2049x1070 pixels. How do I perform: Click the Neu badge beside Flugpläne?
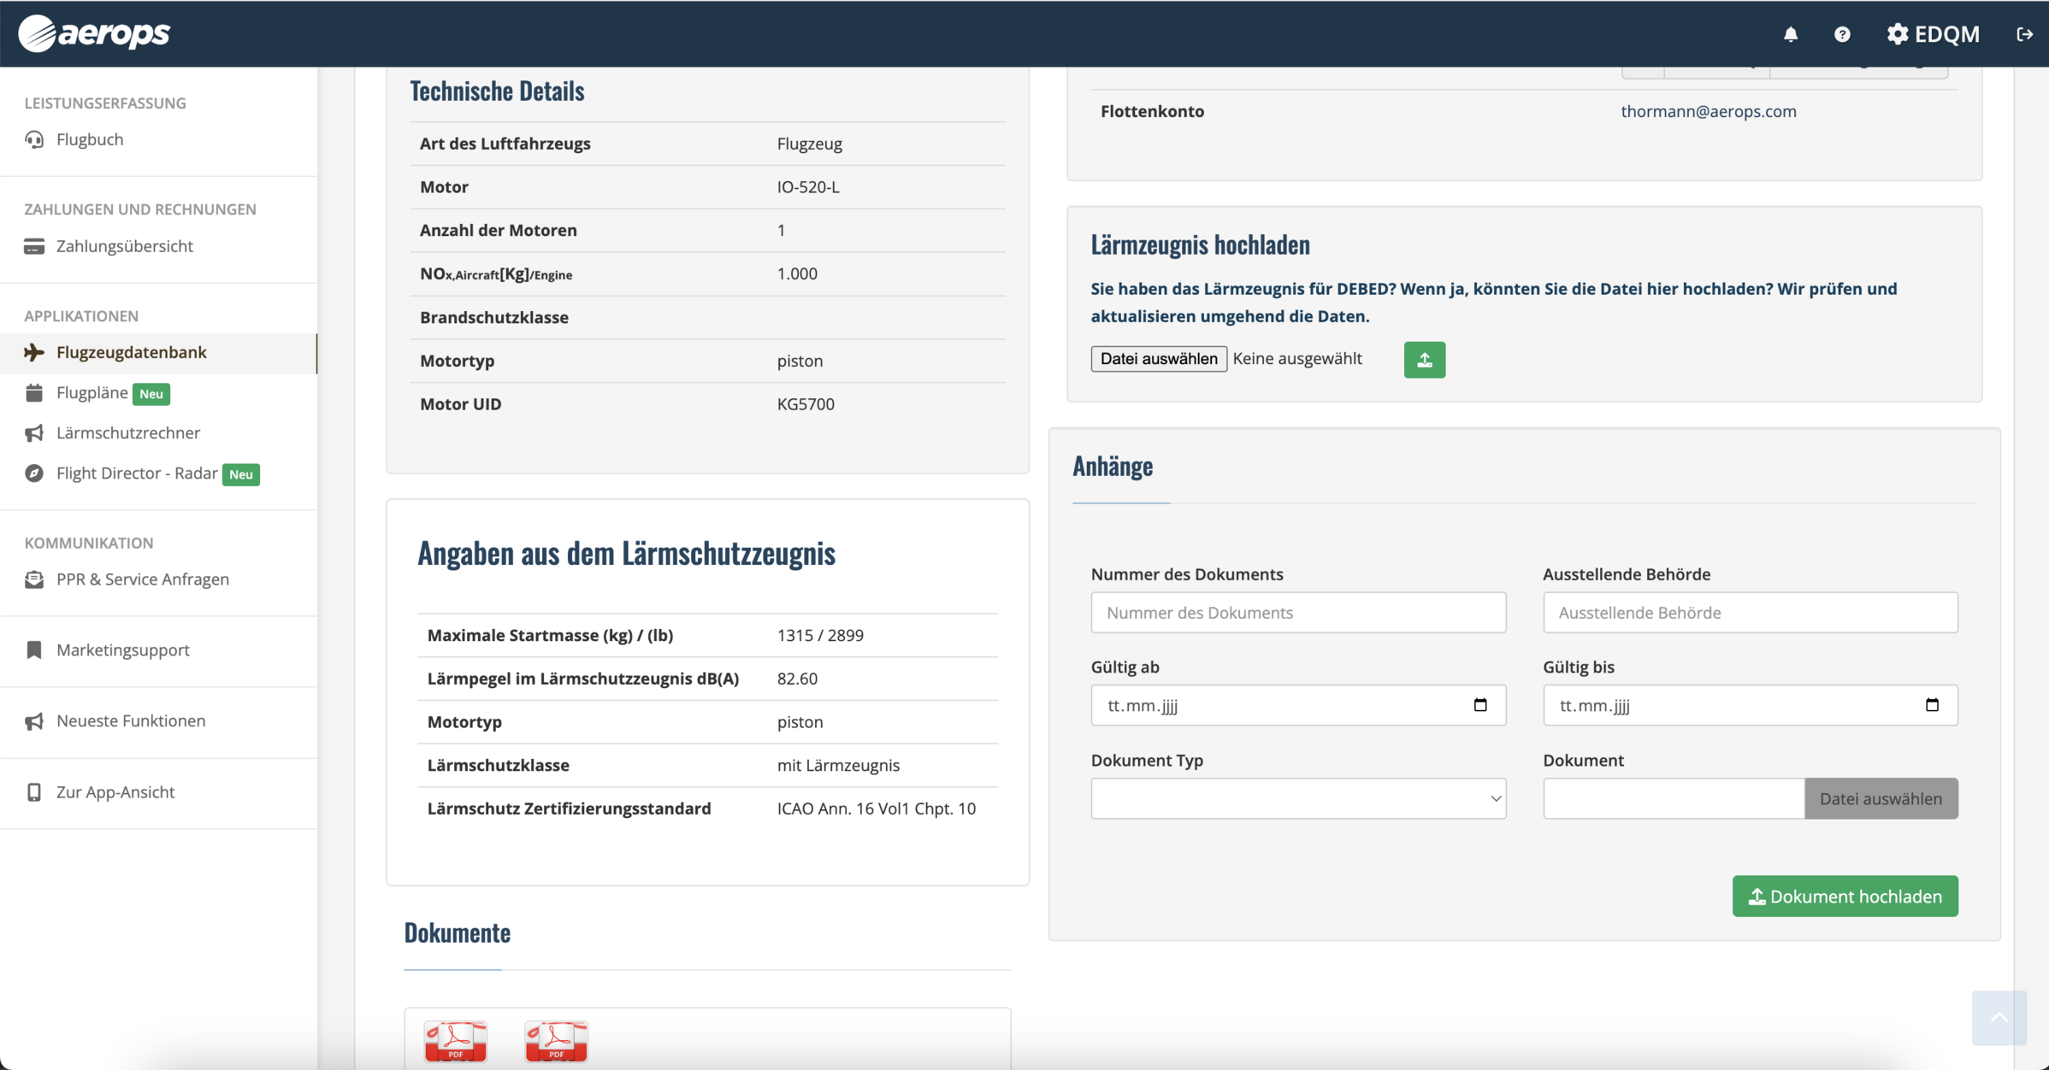tap(151, 394)
